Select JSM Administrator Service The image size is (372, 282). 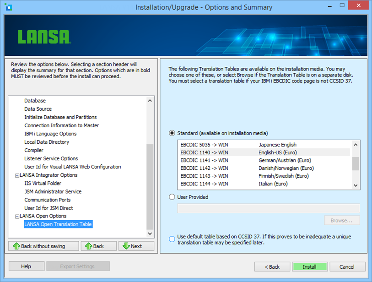(53, 191)
